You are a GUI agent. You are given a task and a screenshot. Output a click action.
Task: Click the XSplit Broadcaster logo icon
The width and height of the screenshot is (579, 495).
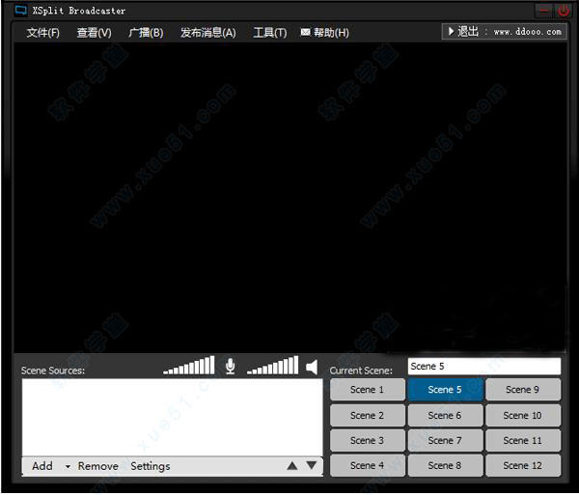[x=20, y=11]
